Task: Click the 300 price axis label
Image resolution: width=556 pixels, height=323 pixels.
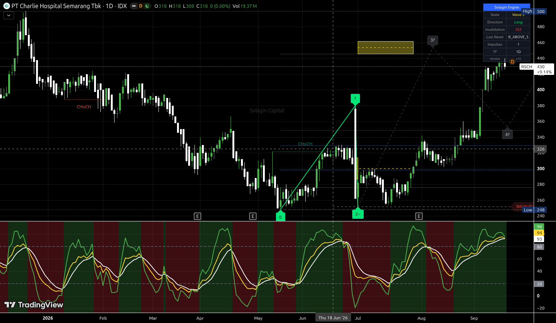Action: pos(541,169)
